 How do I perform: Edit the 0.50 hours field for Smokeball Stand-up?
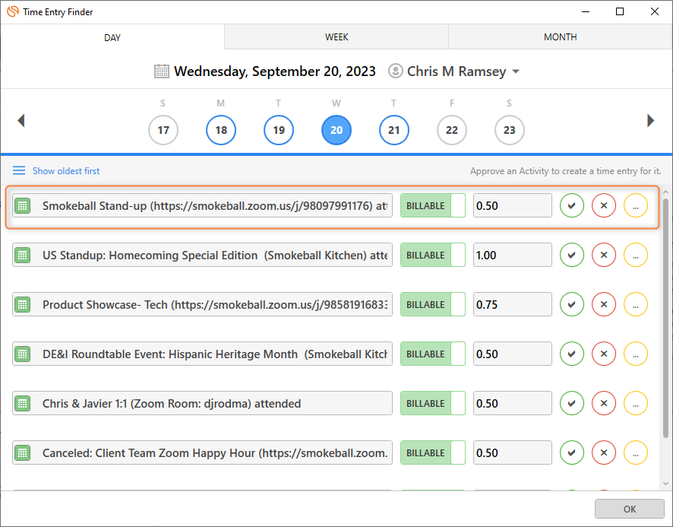point(513,205)
